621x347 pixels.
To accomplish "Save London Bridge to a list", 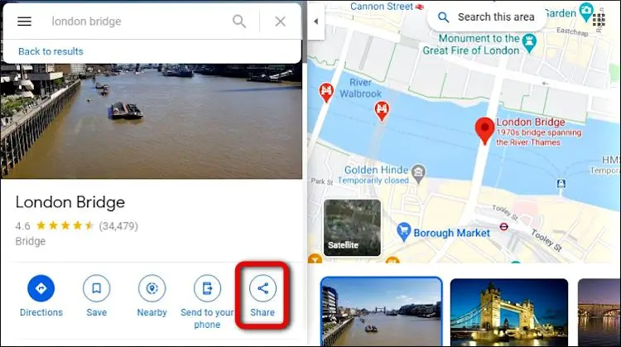I will (x=97, y=296).
